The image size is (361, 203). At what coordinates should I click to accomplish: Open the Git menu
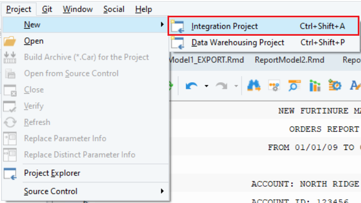pyautogui.click(x=47, y=9)
